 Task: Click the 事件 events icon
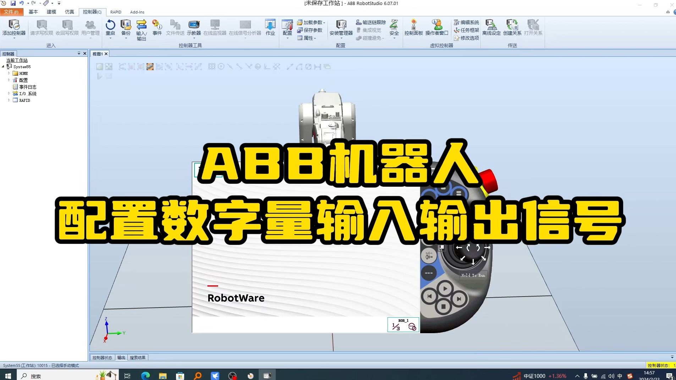157,26
